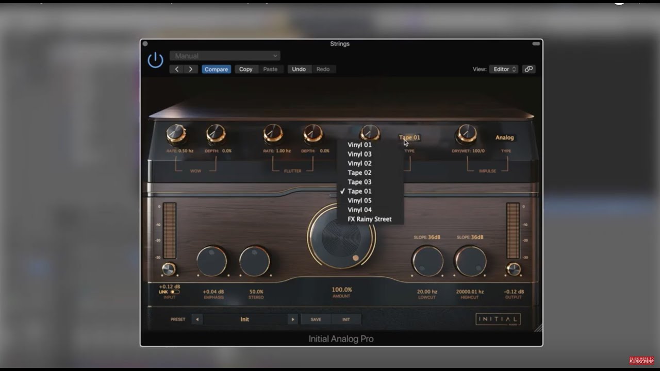This screenshot has width=660, height=371.
Task: Click the highcut value 20000.01 hz
Action: coord(470,292)
